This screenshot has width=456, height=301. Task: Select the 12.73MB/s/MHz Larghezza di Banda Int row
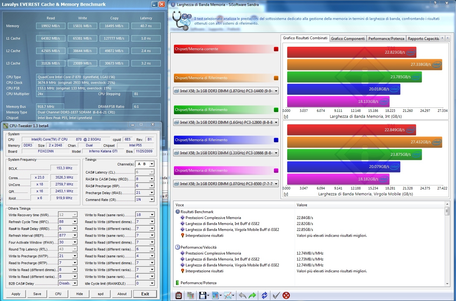(x=308, y=259)
